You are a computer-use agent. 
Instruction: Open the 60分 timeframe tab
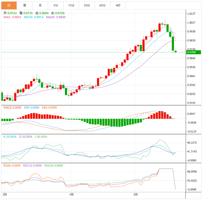(x=102, y=5)
